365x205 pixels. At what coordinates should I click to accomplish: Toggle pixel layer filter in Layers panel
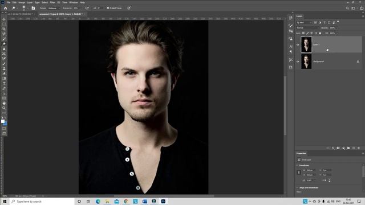coord(315,23)
